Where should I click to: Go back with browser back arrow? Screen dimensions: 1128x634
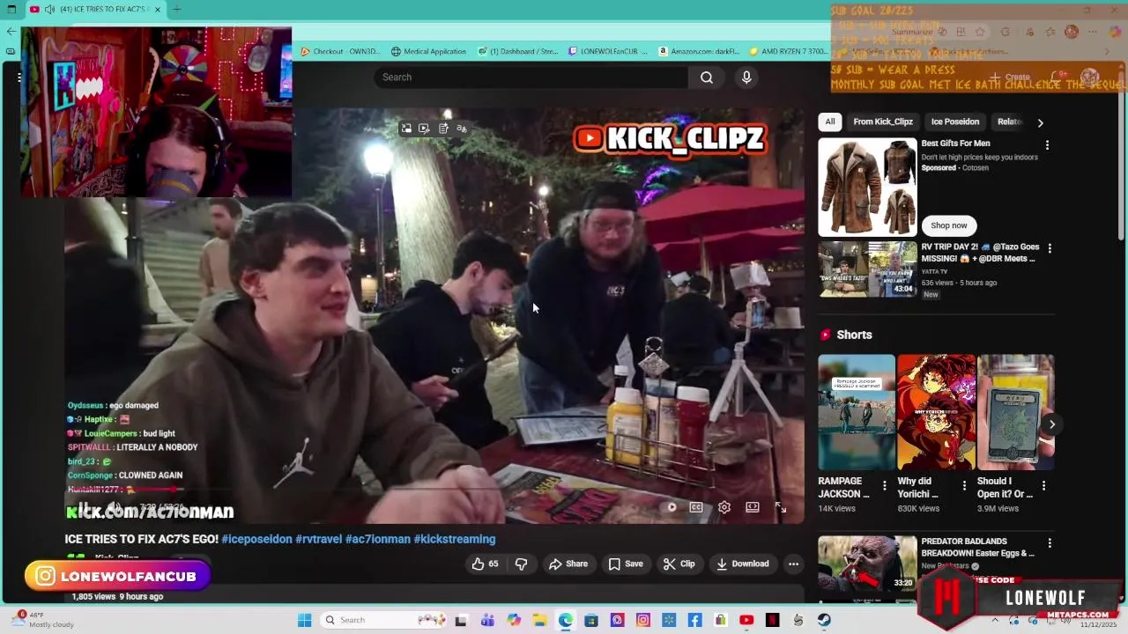click(x=11, y=31)
